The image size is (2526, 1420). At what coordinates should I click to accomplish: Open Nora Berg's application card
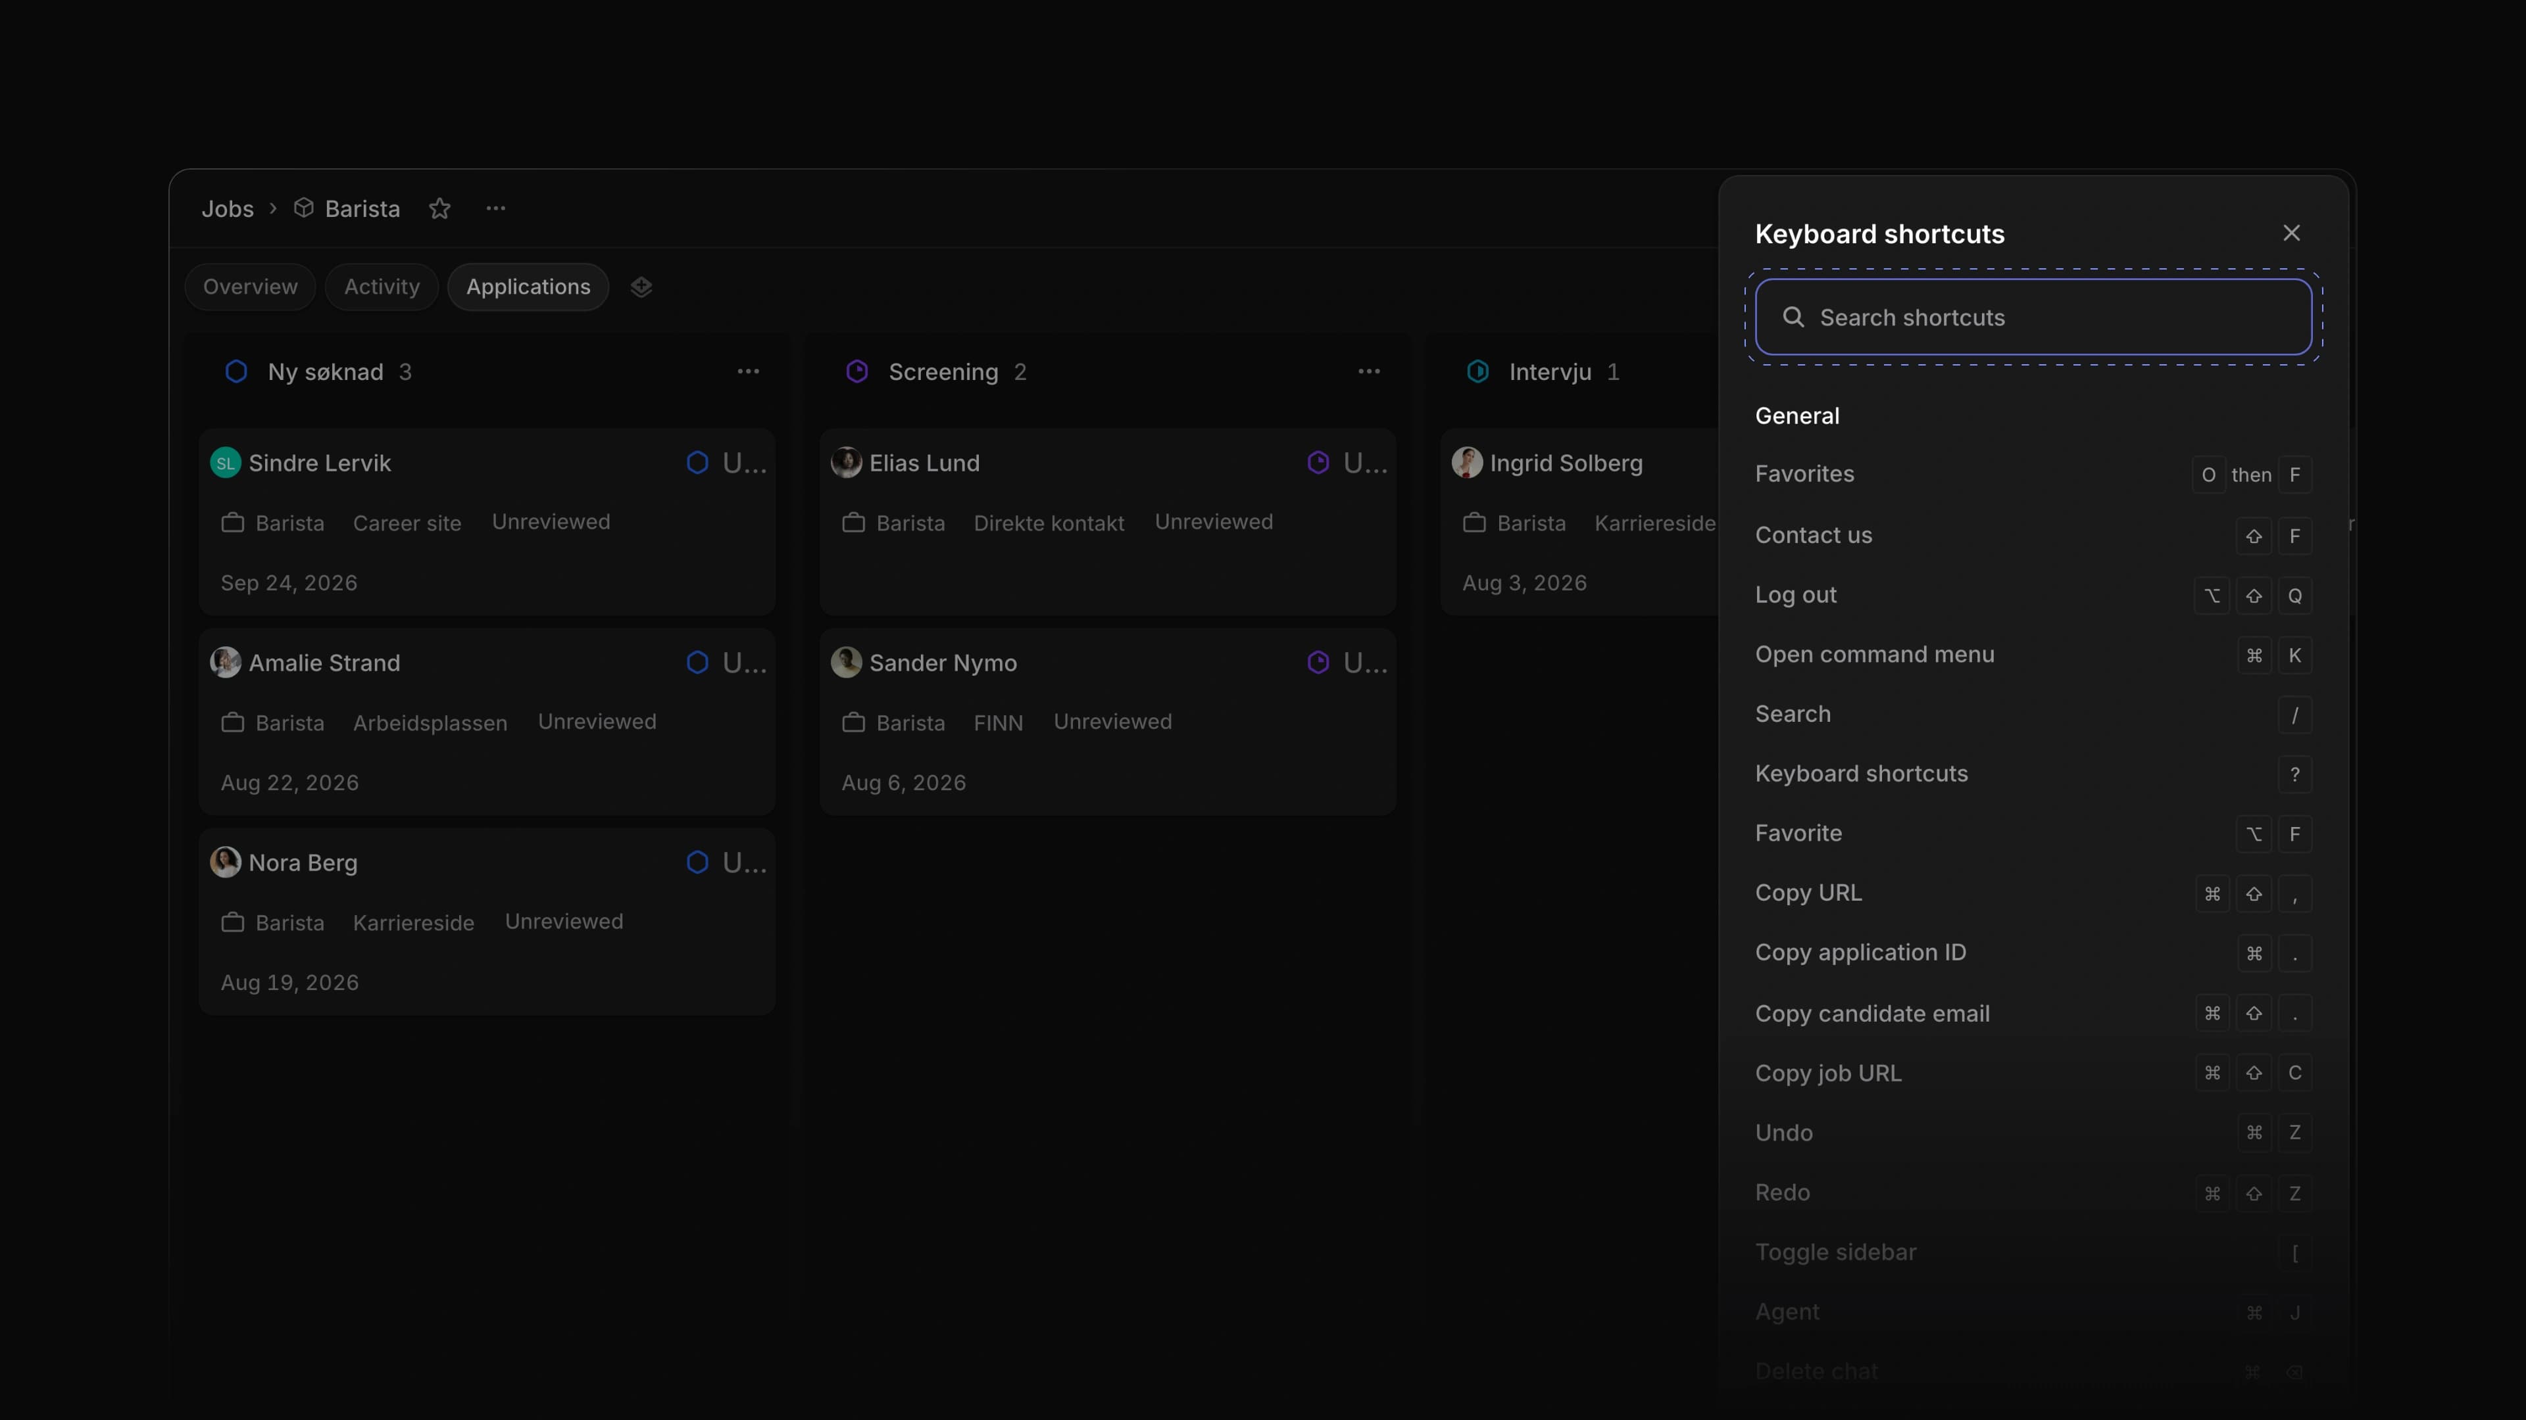(487, 921)
